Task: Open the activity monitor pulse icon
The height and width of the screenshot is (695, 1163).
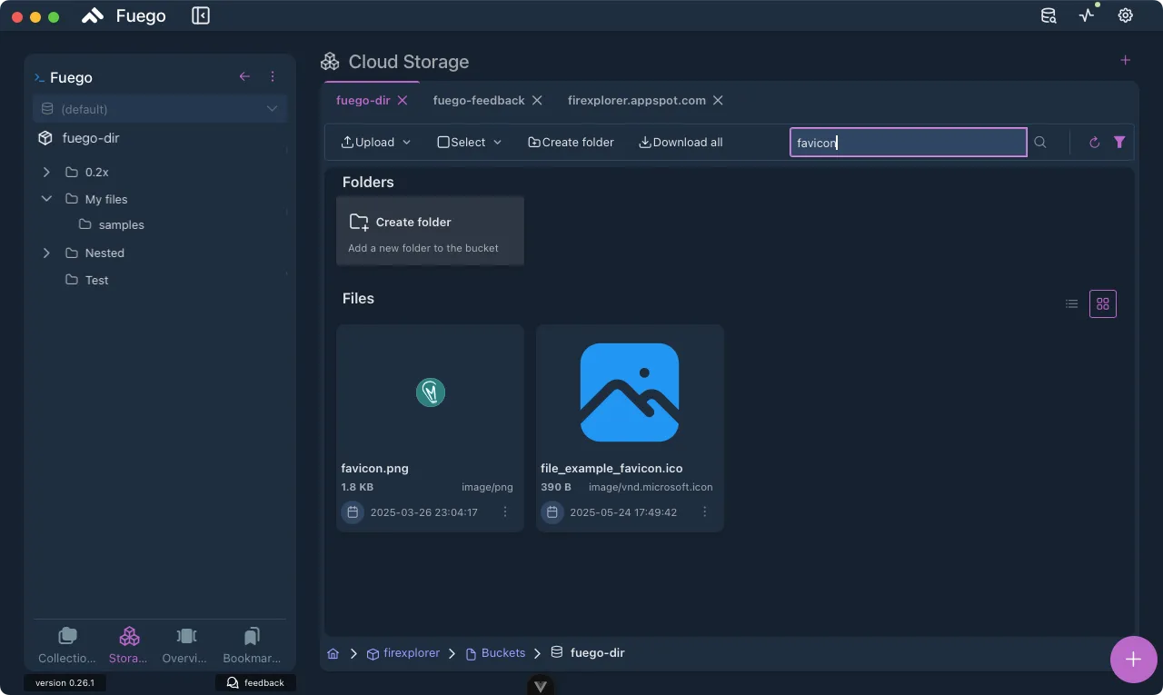Action: 1087,15
